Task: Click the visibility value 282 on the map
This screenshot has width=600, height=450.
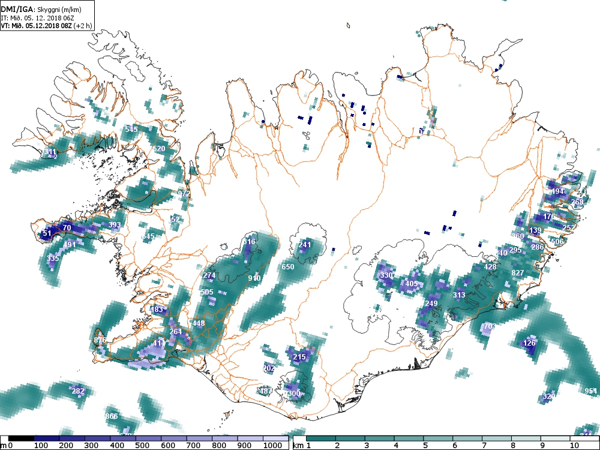Action: (x=77, y=391)
